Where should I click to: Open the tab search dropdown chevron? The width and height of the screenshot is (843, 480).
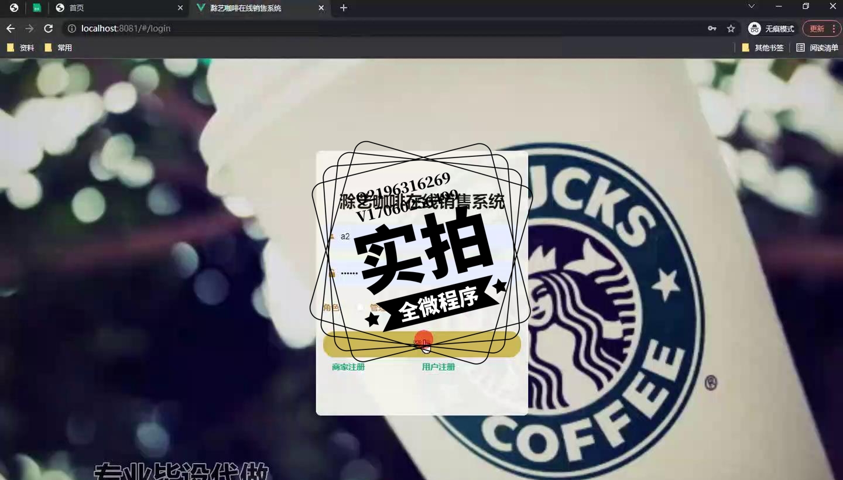click(x=752, y=6)
